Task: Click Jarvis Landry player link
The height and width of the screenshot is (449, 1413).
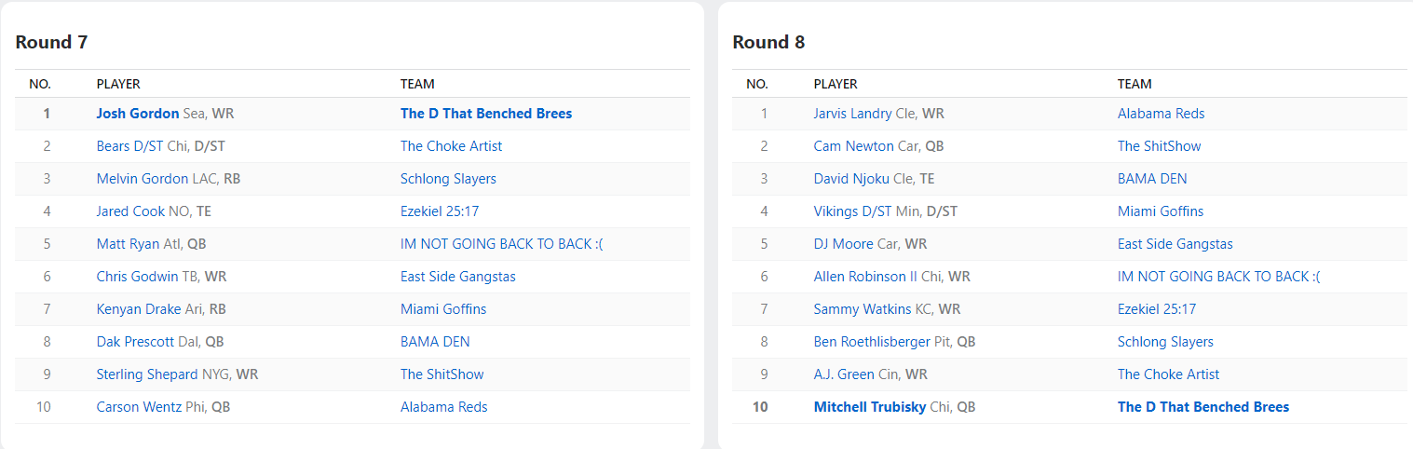Action: tap(852, 114)
